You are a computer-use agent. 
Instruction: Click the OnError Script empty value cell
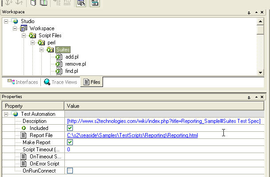(164, 164)
